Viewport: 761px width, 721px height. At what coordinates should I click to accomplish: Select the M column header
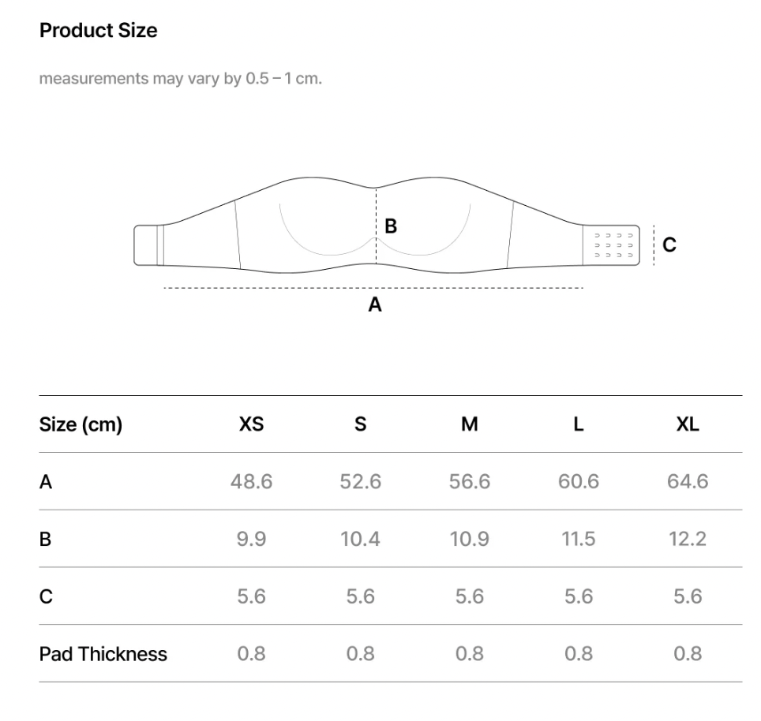pos(470,424)
